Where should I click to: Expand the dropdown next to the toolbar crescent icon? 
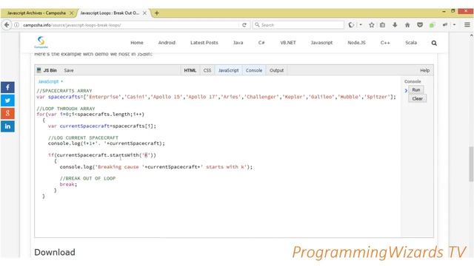click(361, 25)
